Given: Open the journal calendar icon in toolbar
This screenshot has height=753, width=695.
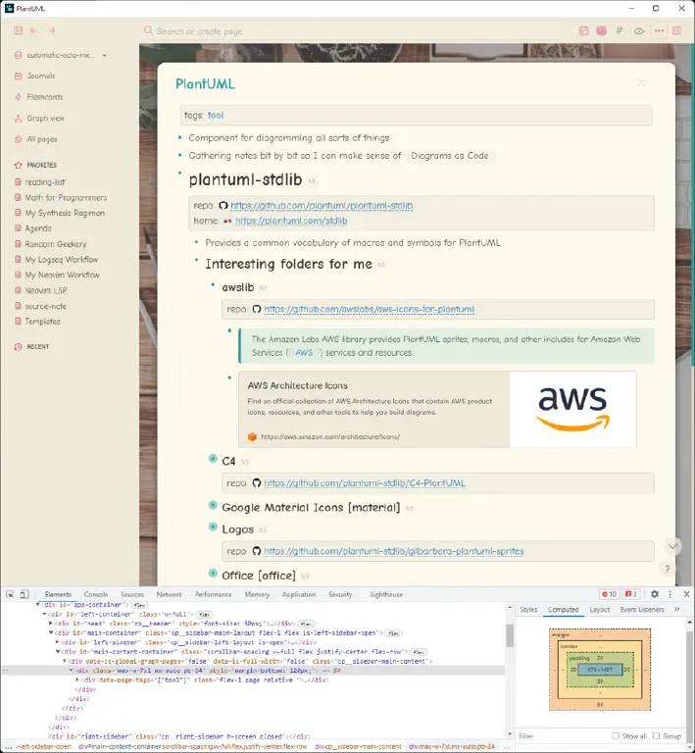Looking at the screenshot, I should point(583,30).
